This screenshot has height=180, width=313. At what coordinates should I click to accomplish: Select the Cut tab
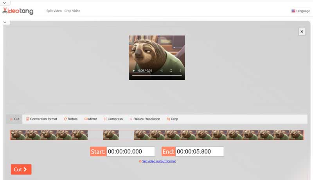[x=14, y=119]
